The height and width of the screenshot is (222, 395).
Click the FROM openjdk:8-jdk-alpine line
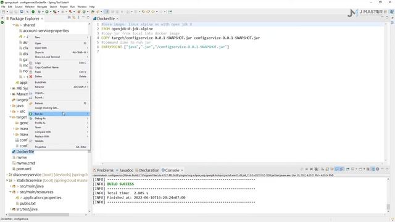[x=127, y=29]
